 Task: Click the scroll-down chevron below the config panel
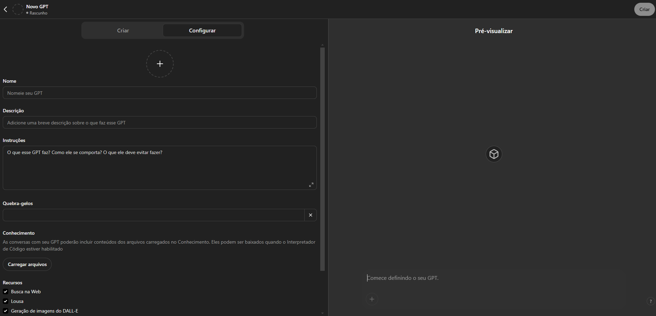tap(322, 313)
